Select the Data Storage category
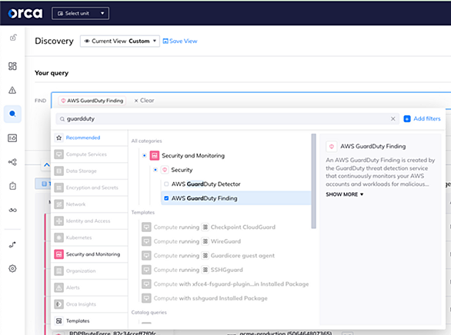This screenshot has height=335, width=451. [89, 171]
